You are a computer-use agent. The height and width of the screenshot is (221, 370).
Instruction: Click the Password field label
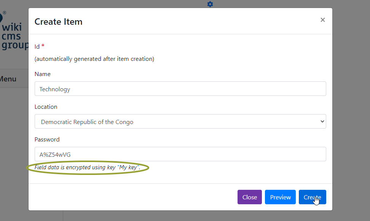(x=47, y=139)
